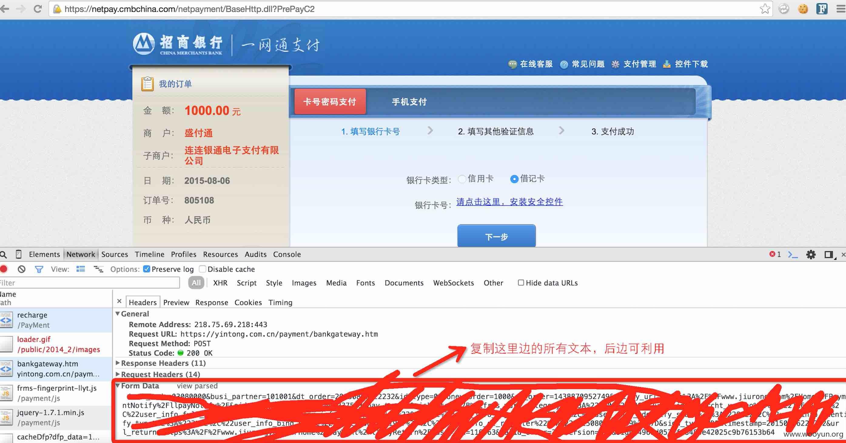Select the bankgateway.htm request
The image size is (846, 443).
tap(56, 369)
